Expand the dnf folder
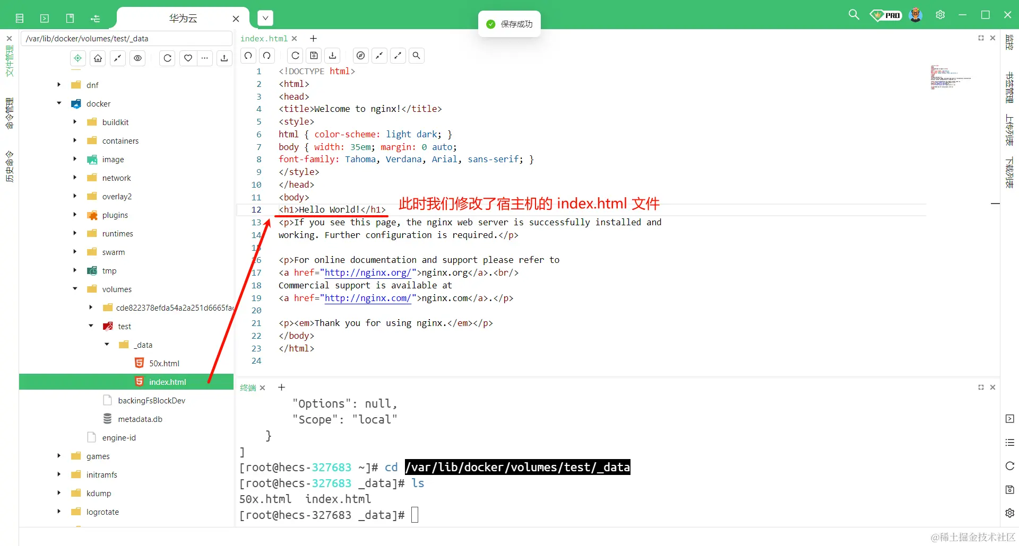 [59, 85]
